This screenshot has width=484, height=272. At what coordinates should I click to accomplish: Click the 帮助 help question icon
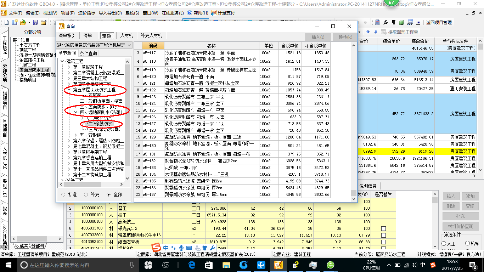(x=190, y=13)
